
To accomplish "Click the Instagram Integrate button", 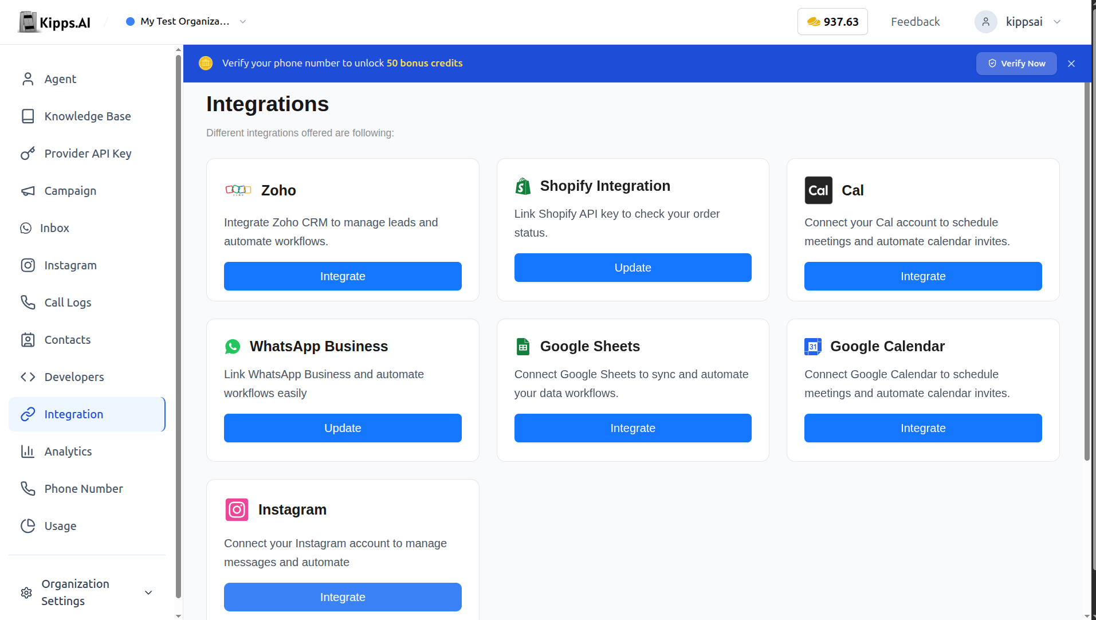I will (x=343, y=597).
